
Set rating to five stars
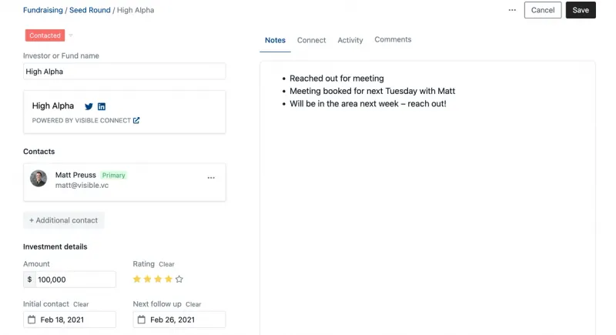click(179, 279)
